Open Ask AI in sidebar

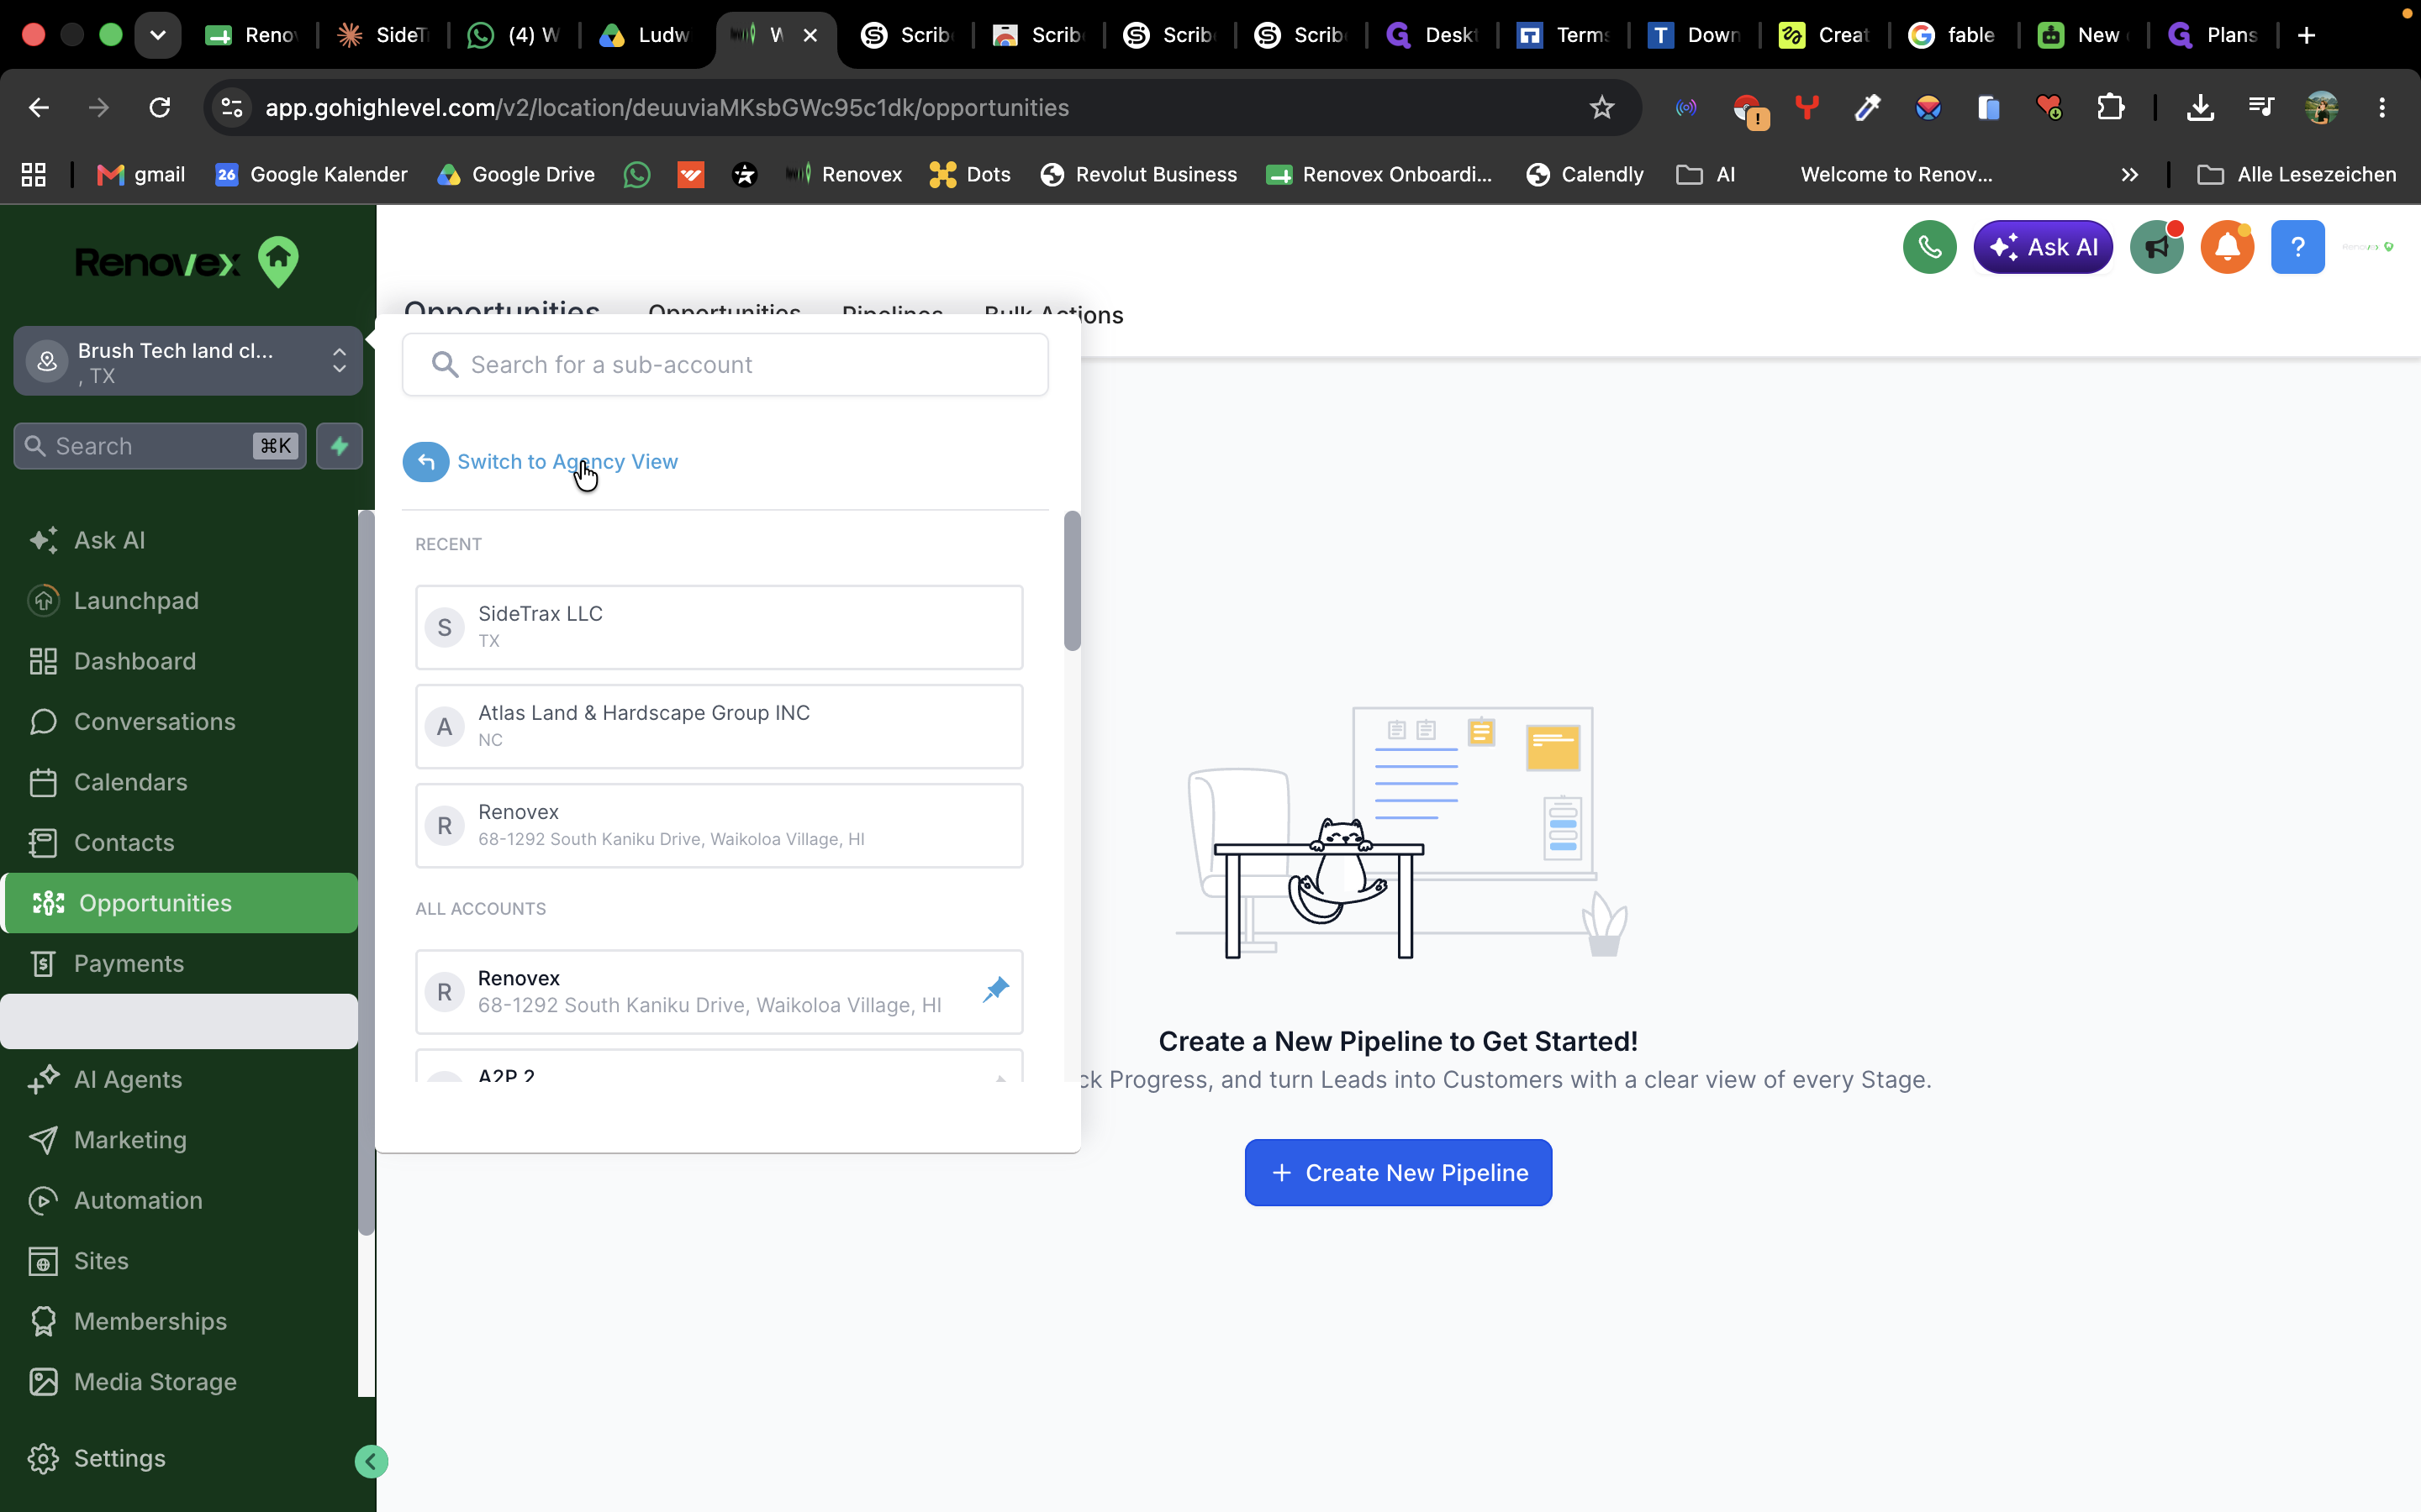tap(180, 540)
